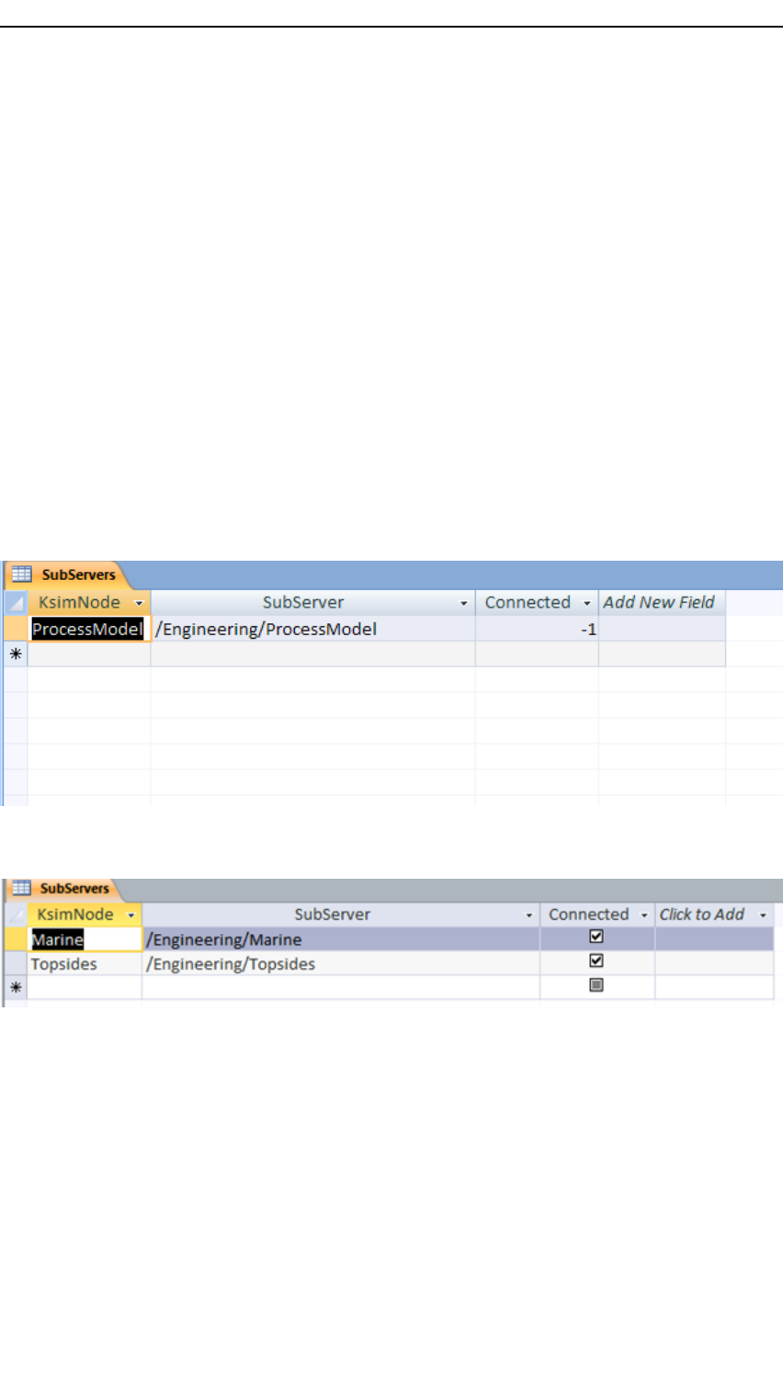The image size is (783, 1387).
Task: Select the Topsides KsimNode cell
Action: click(85, 963)
